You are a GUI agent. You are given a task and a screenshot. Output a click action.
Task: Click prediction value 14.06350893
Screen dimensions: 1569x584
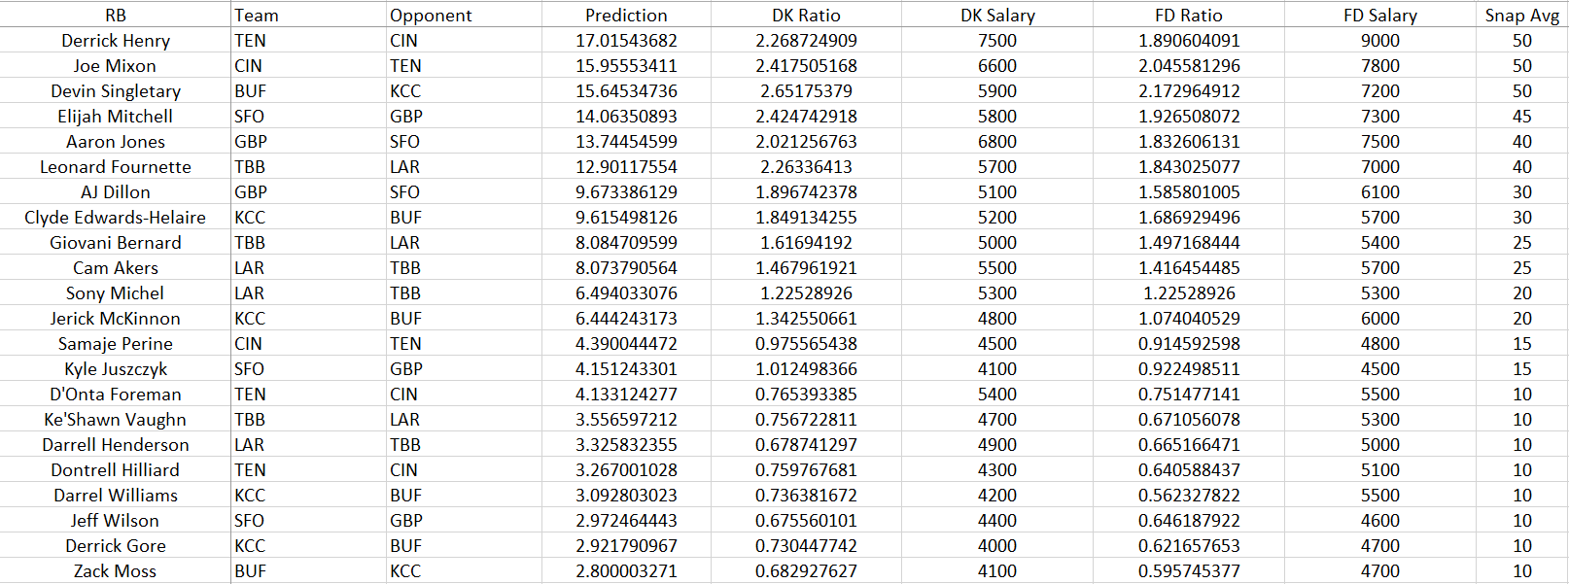[626, 116]
